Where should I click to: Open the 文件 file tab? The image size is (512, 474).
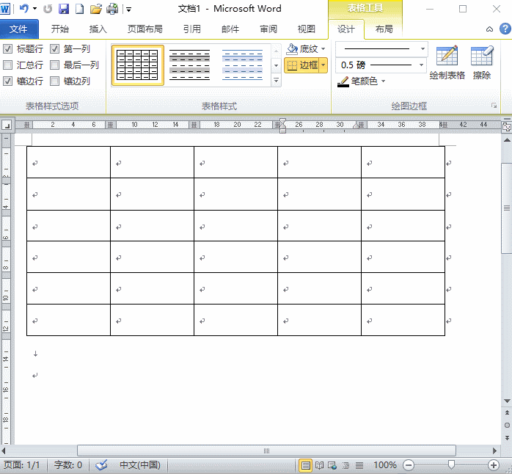point(19,29)
